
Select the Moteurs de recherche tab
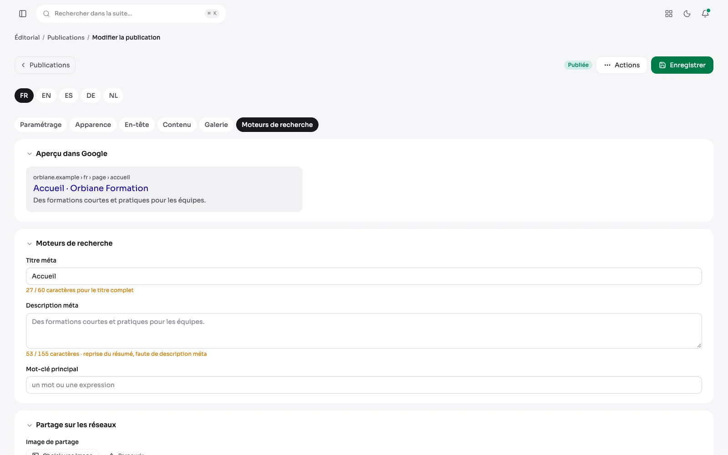coord(277,125)
